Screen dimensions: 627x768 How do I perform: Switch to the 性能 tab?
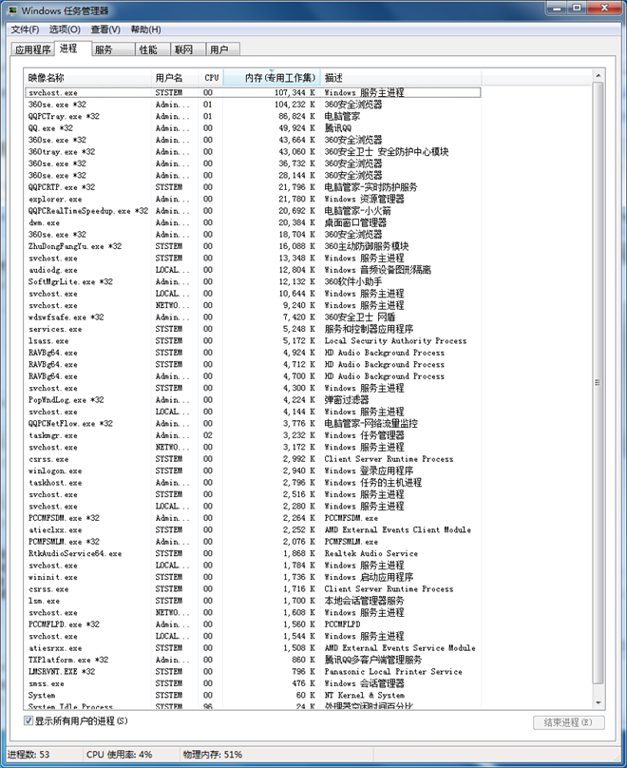click(x=153, y=49)
